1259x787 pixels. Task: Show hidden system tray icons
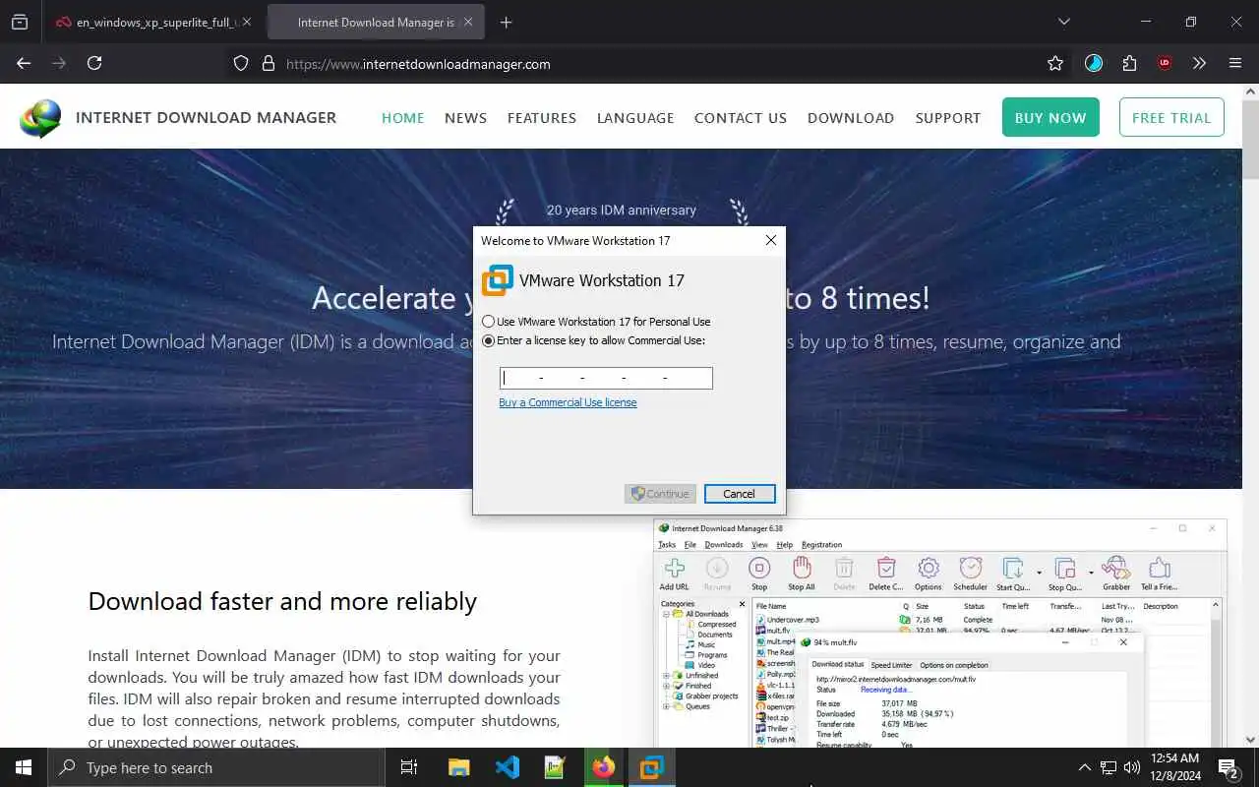click(1085, 767)
